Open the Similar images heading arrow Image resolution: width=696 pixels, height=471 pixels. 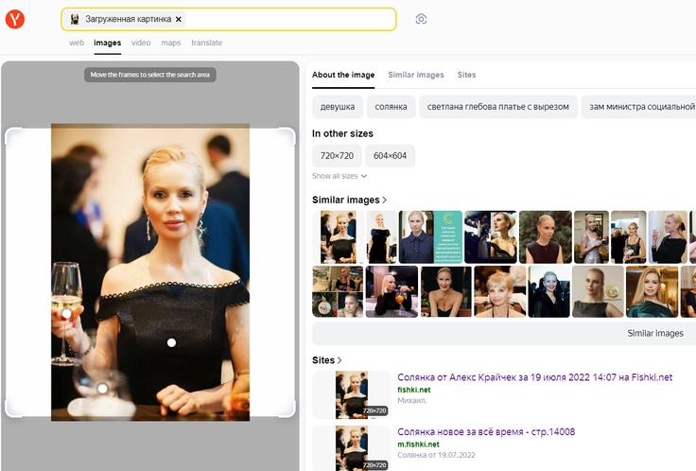point(384,200)
